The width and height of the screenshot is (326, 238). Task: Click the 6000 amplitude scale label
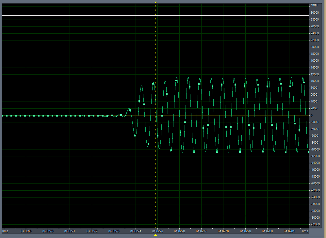[x=314, y=95]
